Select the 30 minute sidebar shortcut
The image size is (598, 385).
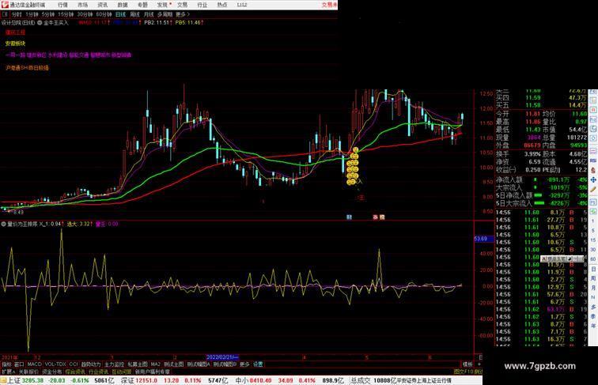(593, 250)
